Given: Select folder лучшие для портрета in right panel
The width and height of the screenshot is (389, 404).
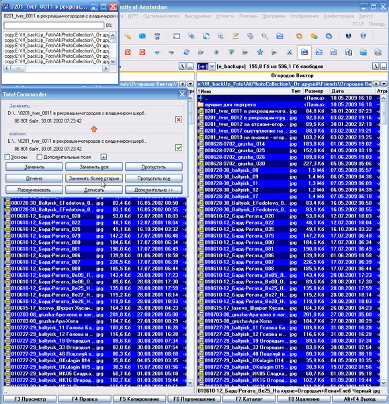Looking at the screenshot, I should point(288,104).
